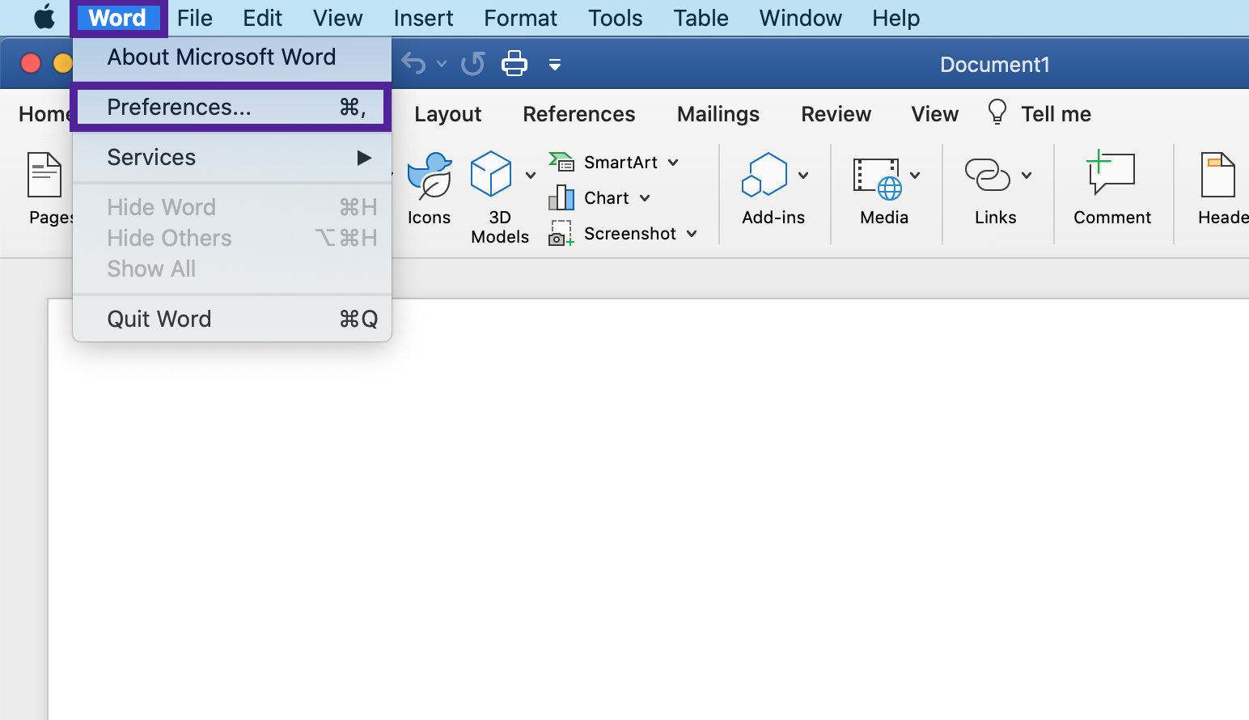Open the Window menu

[800, 18]
